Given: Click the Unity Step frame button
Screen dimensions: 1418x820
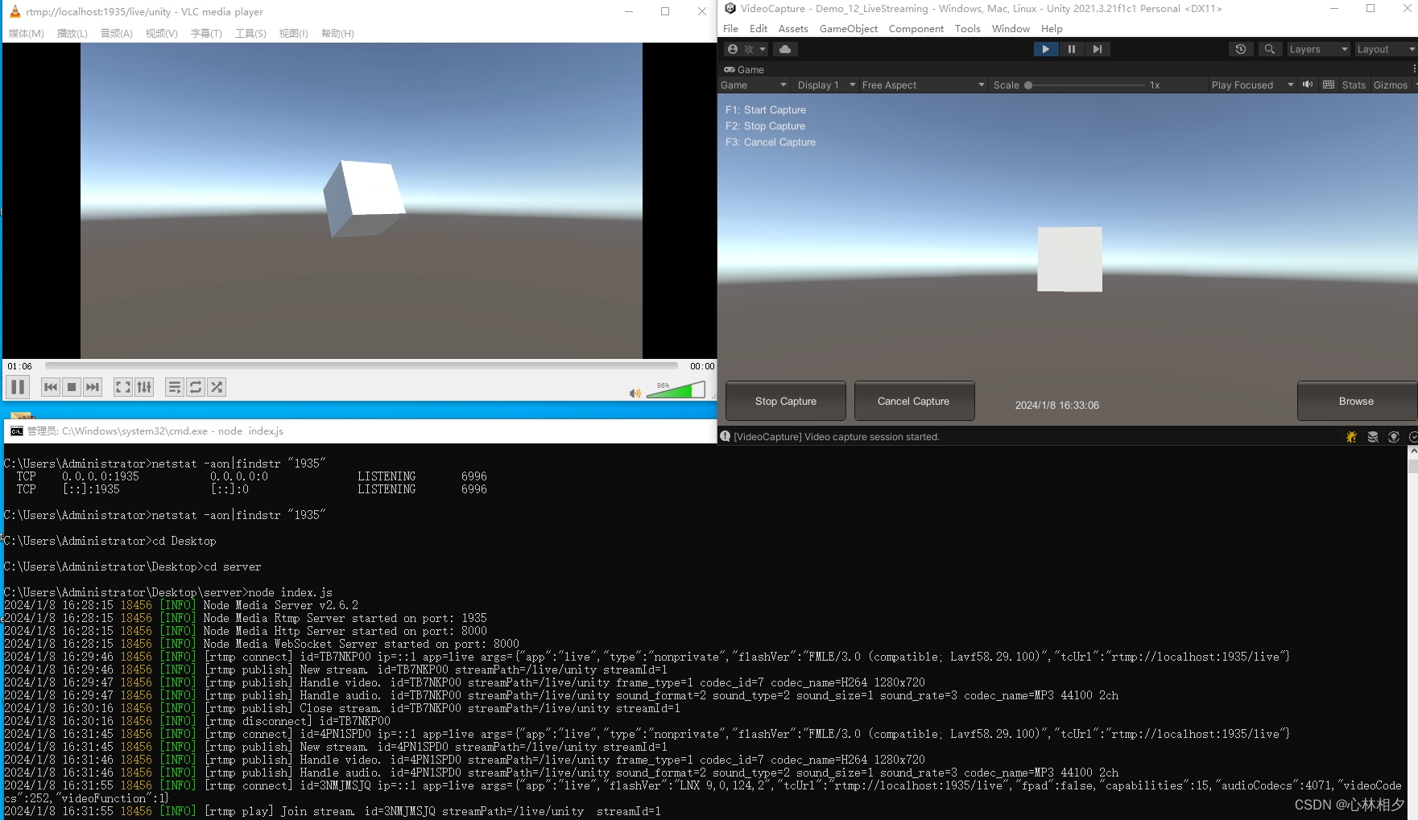Looking at the screenshot, I should (x=1097, y=49).
